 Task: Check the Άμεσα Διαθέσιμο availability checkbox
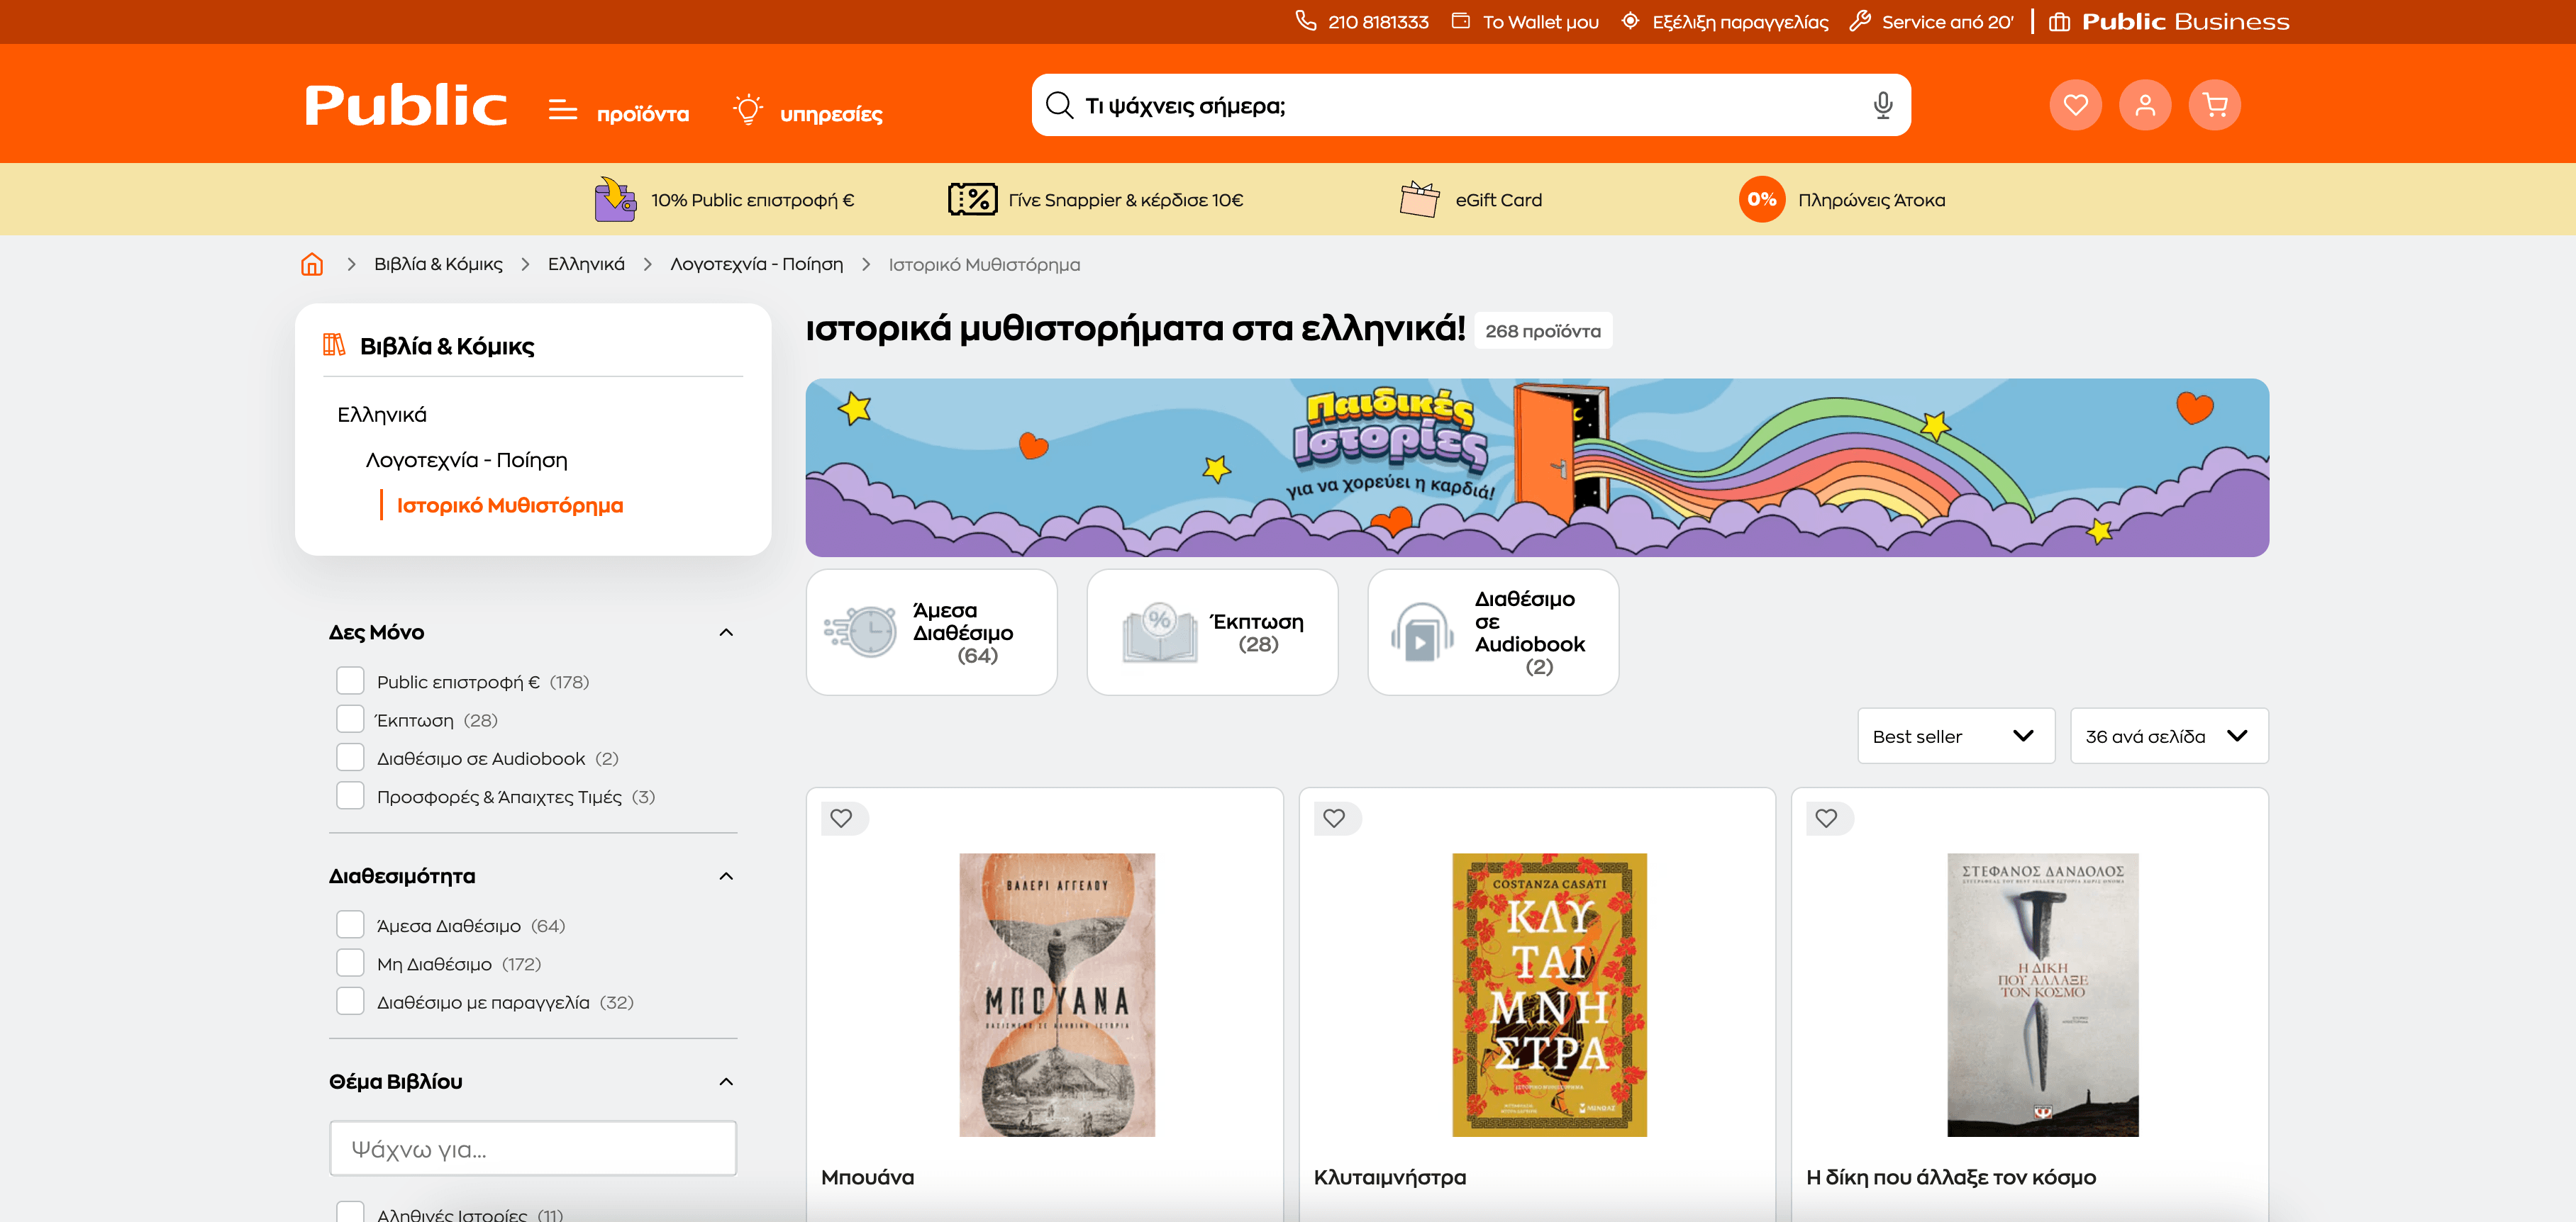pyautogui.click(x=350, y=925)
